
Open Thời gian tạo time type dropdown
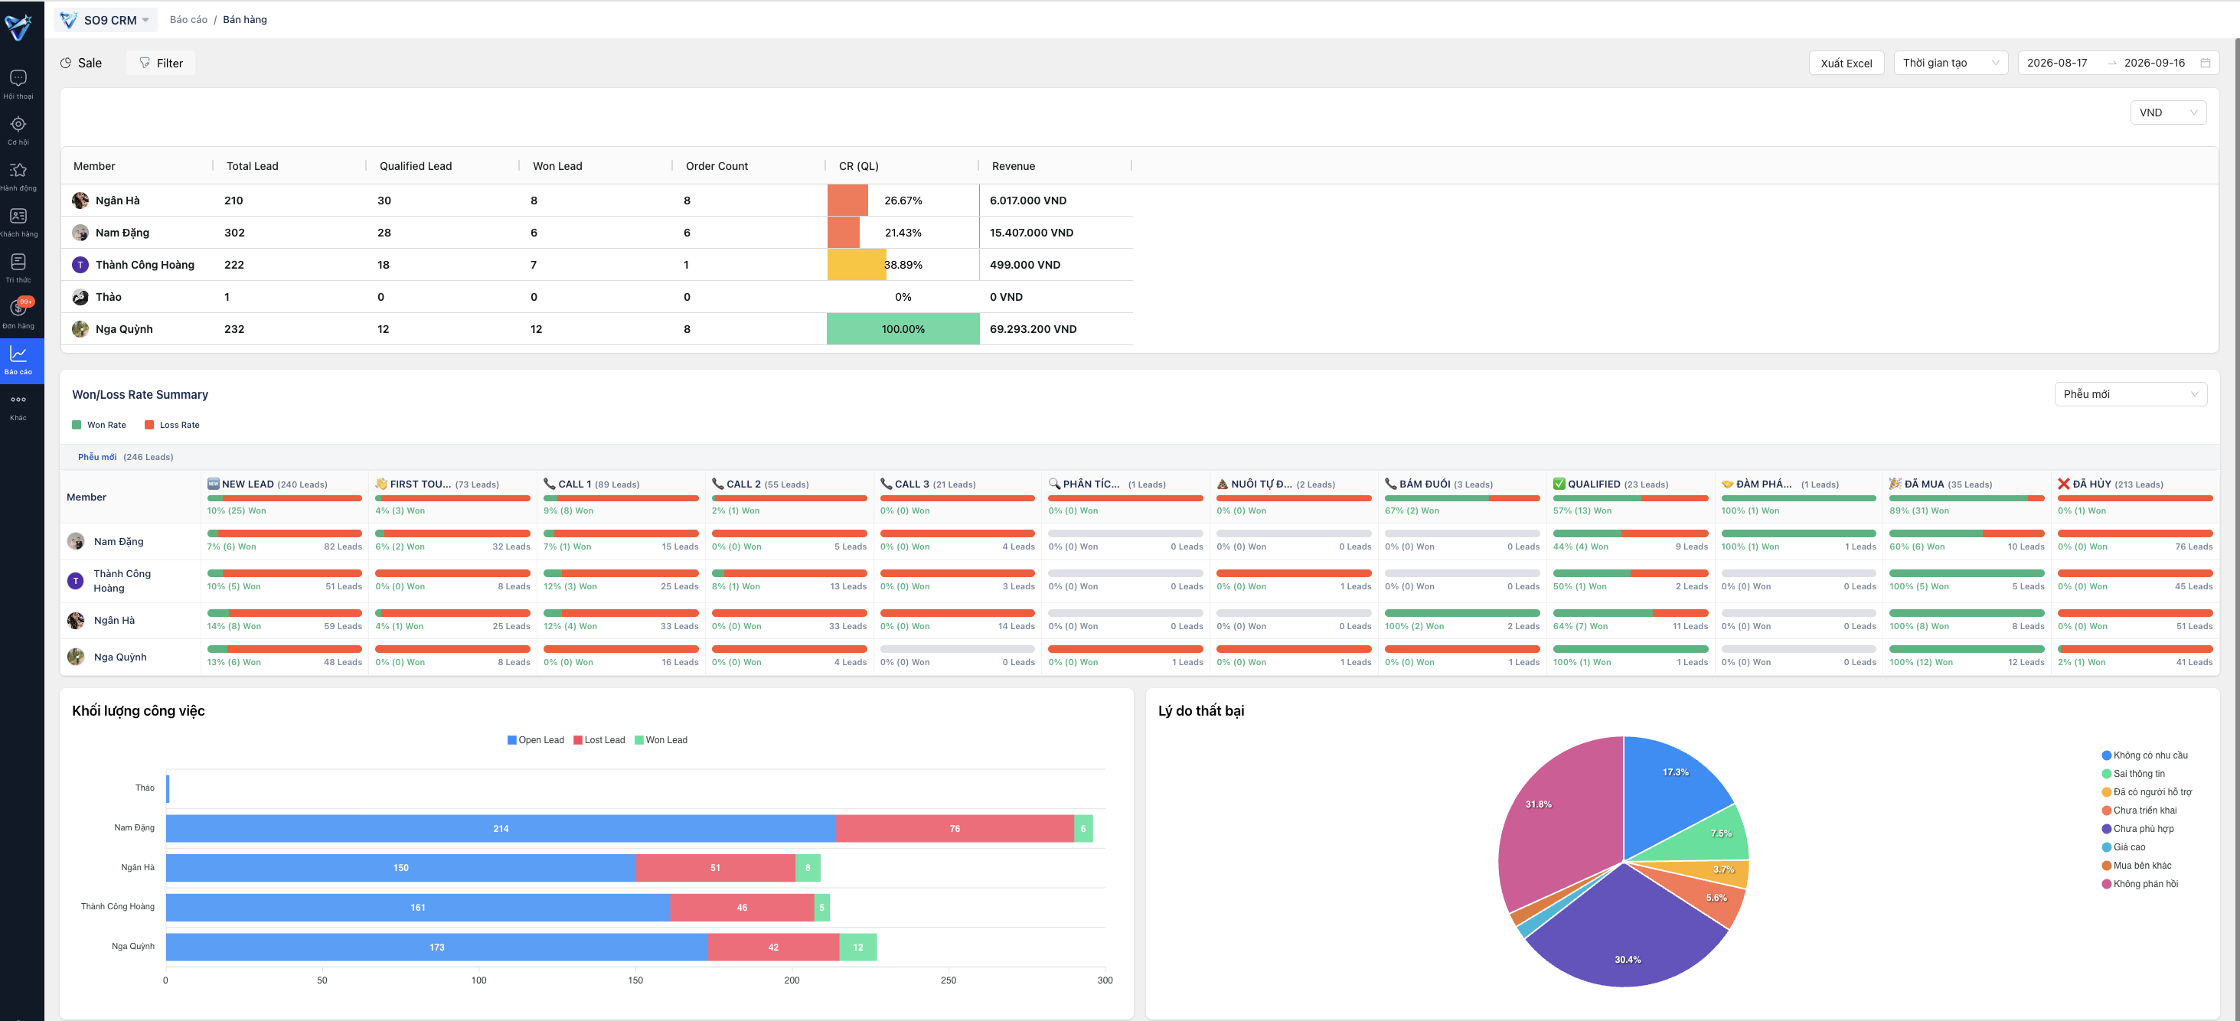pyautogui.click(x=1951, y=63)
